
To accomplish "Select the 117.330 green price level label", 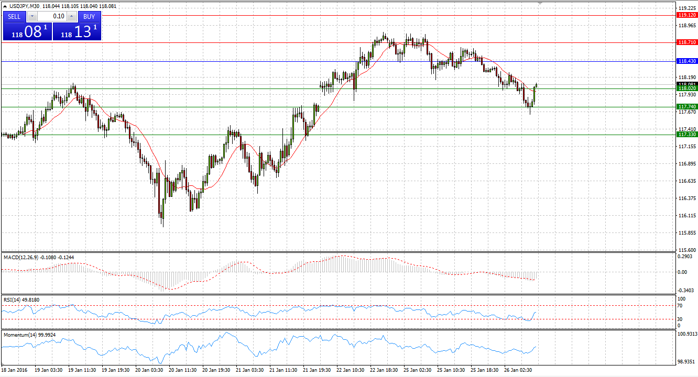I will tap(686, 135).
